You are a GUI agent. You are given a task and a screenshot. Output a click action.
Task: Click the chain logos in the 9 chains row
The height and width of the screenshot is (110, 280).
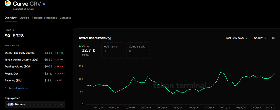point(11,105)
